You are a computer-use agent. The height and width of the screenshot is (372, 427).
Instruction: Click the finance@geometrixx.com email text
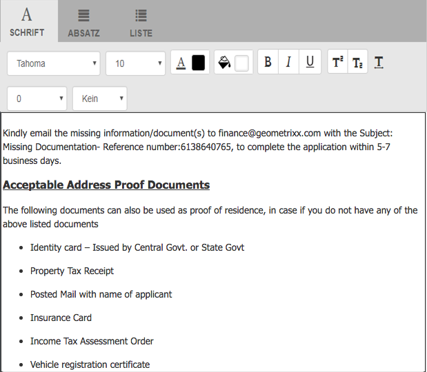[x=270, y=133]
